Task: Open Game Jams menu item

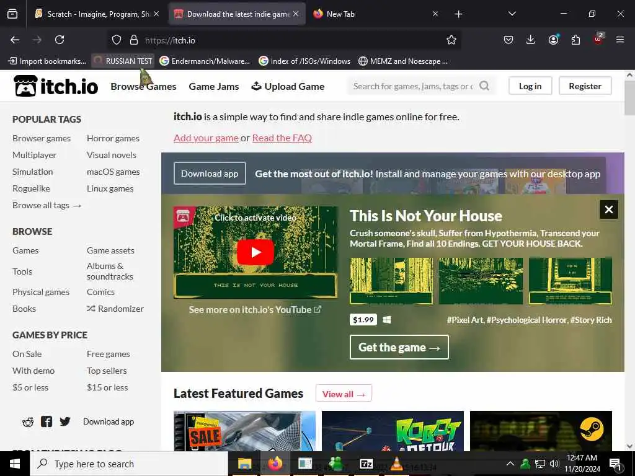Action: pos(214,87)
